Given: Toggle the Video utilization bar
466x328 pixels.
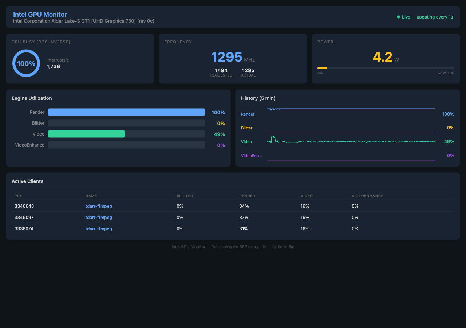Looking at the screenshot, I should (x=126, y=134).
